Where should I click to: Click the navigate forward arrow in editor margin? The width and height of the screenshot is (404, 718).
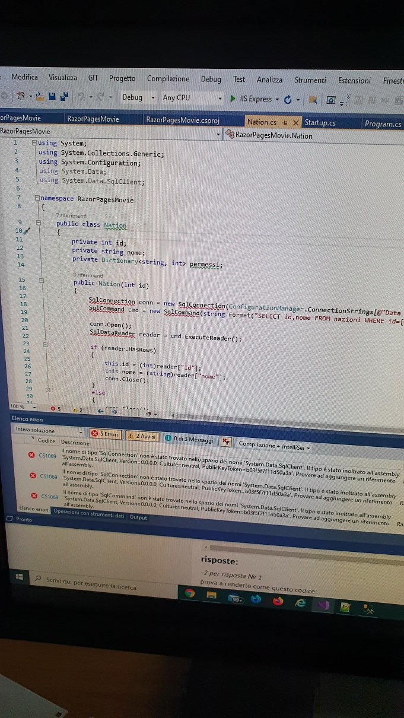pos(114,411)
